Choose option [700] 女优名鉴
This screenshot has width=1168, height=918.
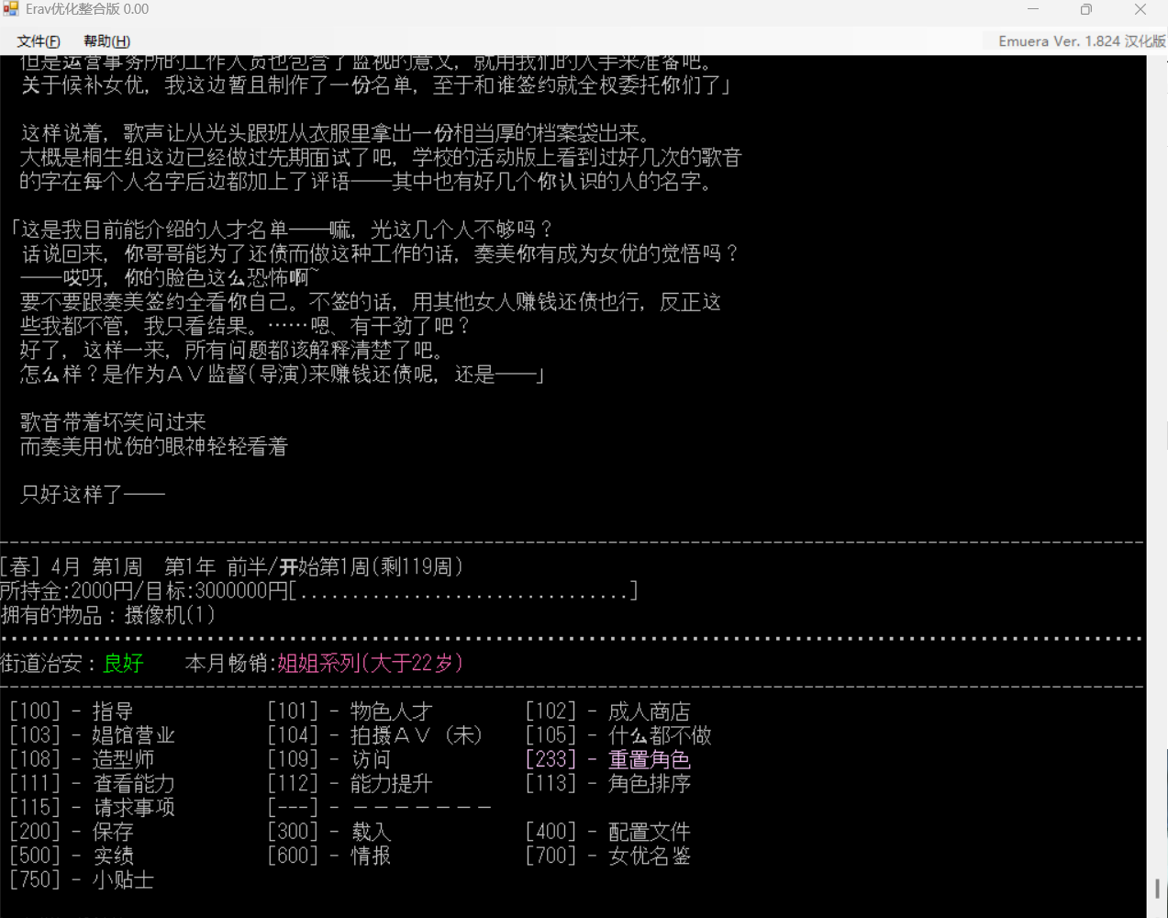point(607,856)
